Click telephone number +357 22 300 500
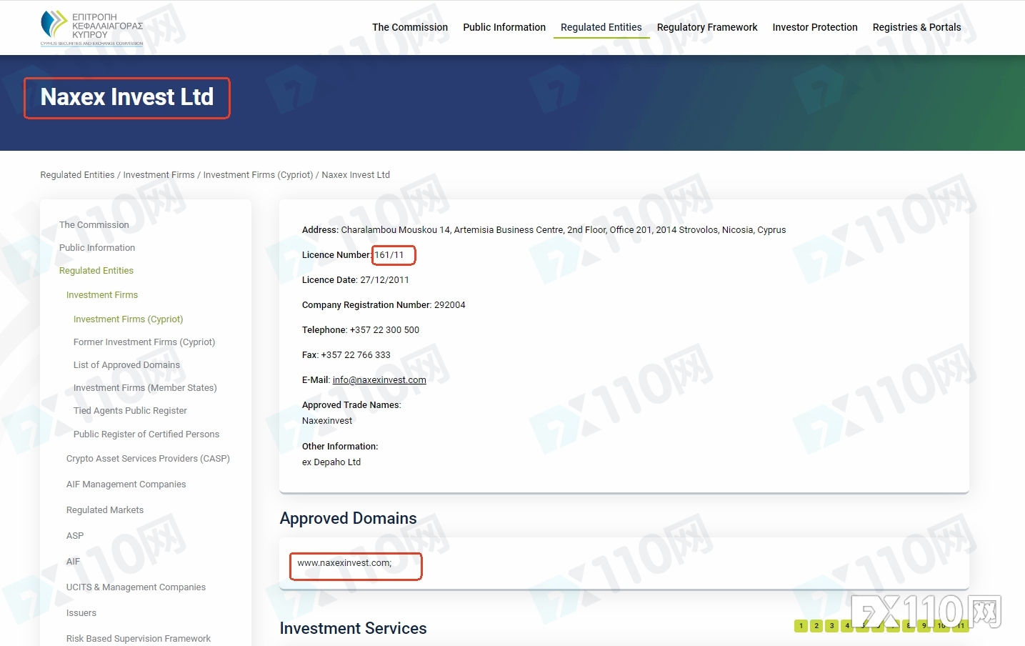Screen dimensions: 1025x646 384,330
